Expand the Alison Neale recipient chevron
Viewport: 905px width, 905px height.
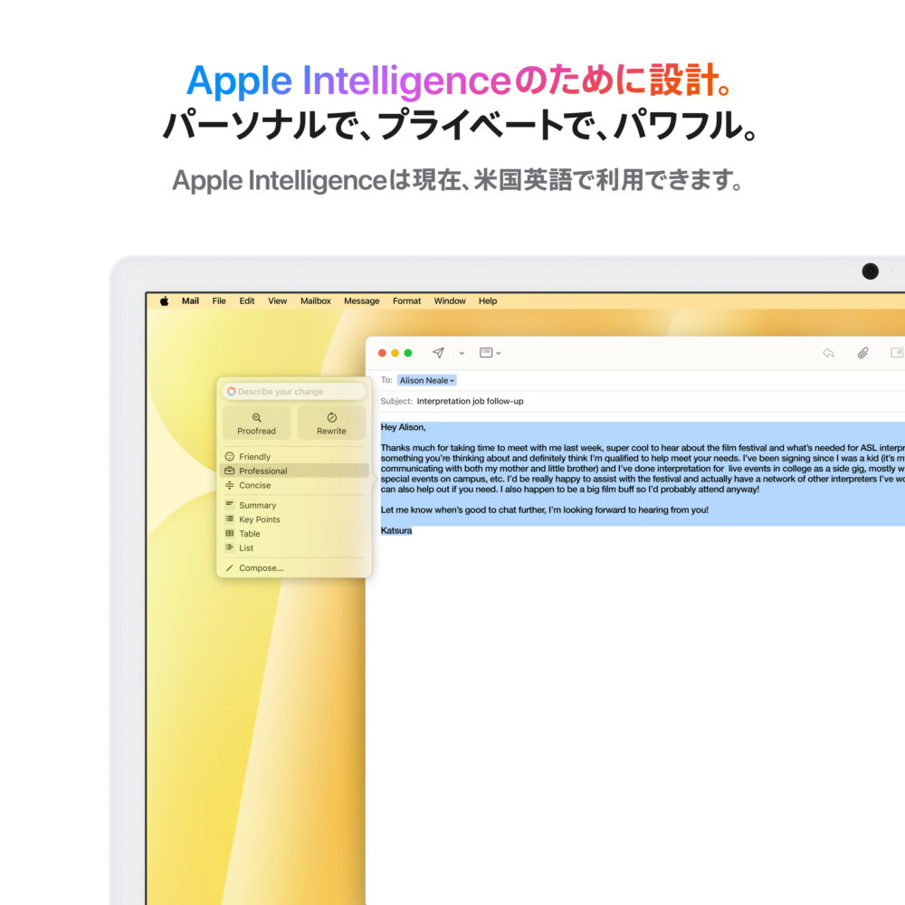pyautogui.click(x=452, y=381)
